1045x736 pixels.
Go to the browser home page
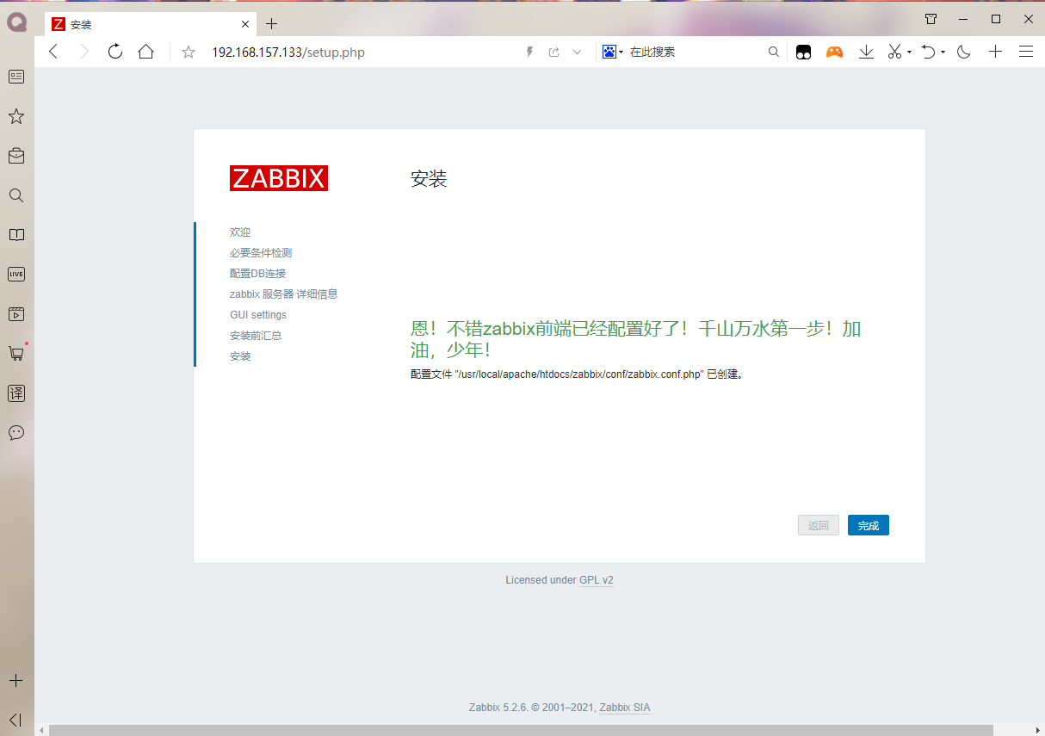click(x=146, y=52)
